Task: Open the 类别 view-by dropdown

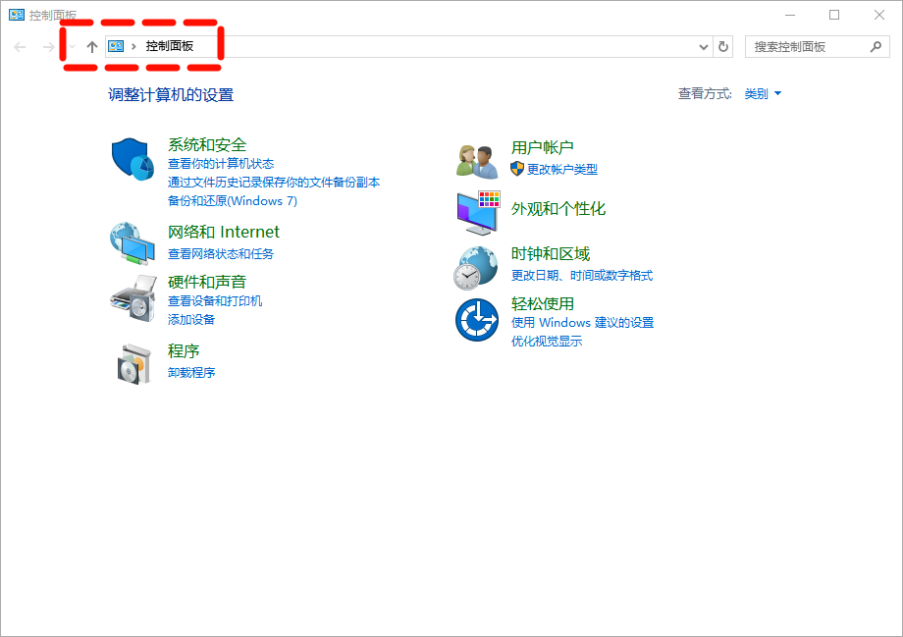Action: 763,94
